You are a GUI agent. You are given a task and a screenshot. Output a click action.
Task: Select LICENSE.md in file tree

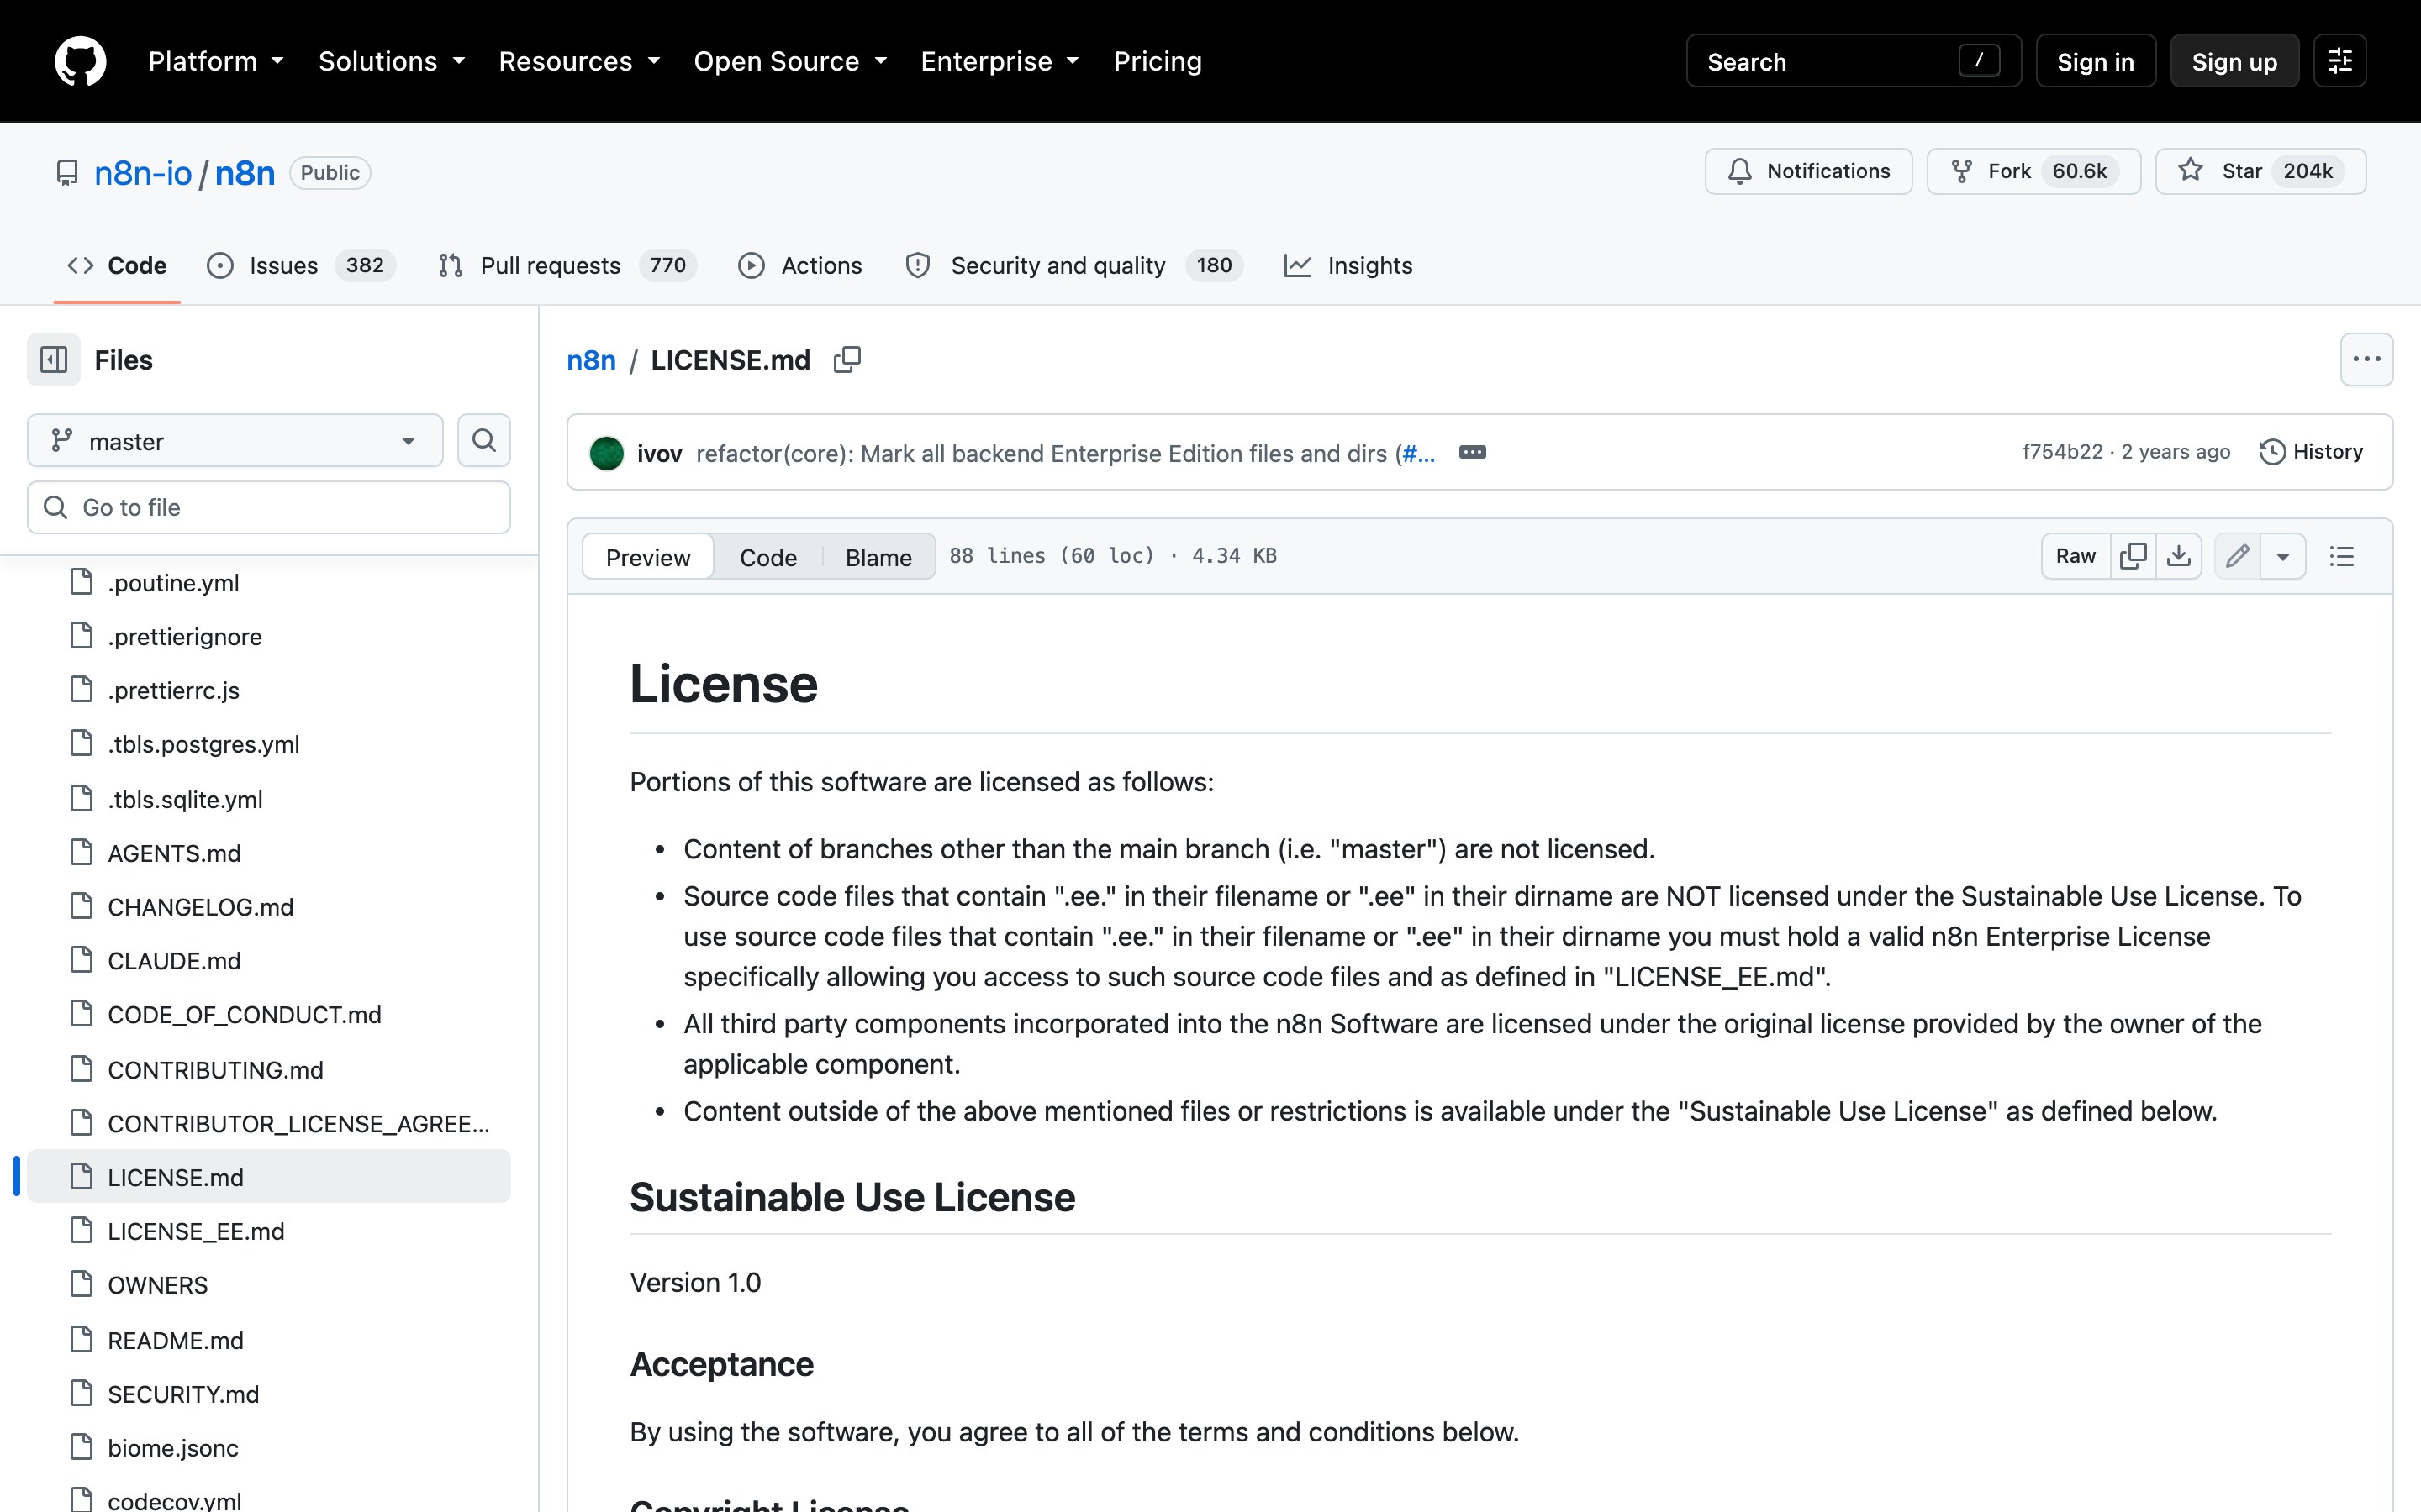click(269, 1177)
